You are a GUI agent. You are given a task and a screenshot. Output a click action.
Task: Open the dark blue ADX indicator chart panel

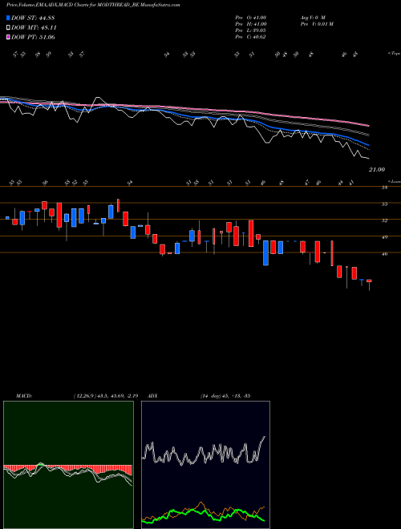[x=205, y=465]
